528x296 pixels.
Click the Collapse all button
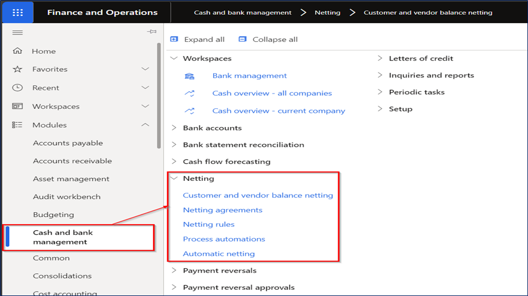pyautogui.click(x=268, y=39)
